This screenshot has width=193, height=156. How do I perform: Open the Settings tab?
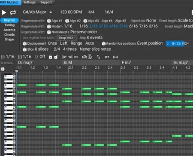[x=29, y=3]
